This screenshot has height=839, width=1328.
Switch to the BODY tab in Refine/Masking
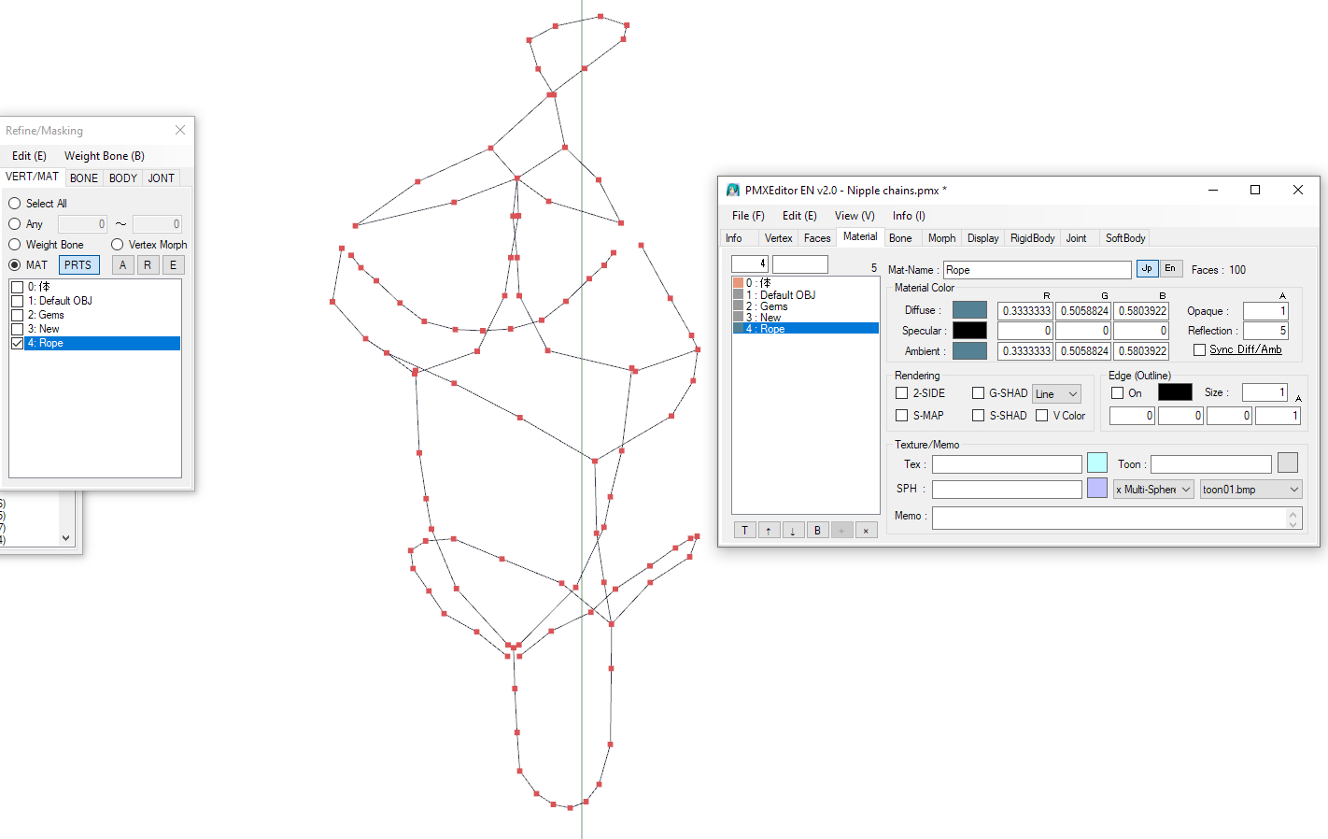pos(123,178)
